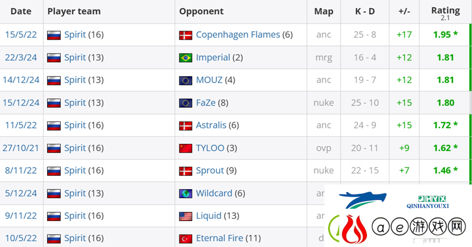This screenshot has width=472, height=247.
Task: Open the Astralis opponent link
Action: (x=211, y=125)
